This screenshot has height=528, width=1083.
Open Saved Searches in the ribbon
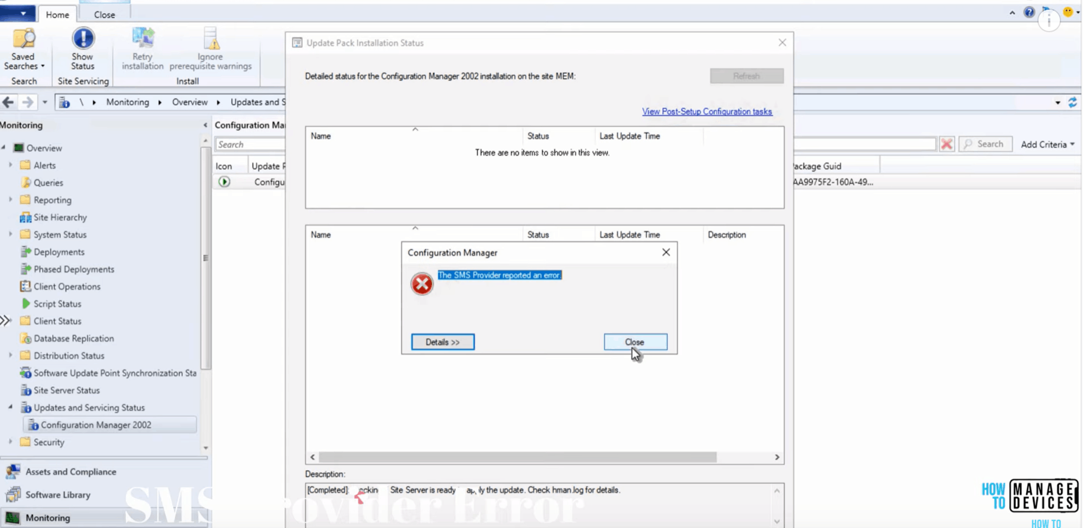click(24, 49)
